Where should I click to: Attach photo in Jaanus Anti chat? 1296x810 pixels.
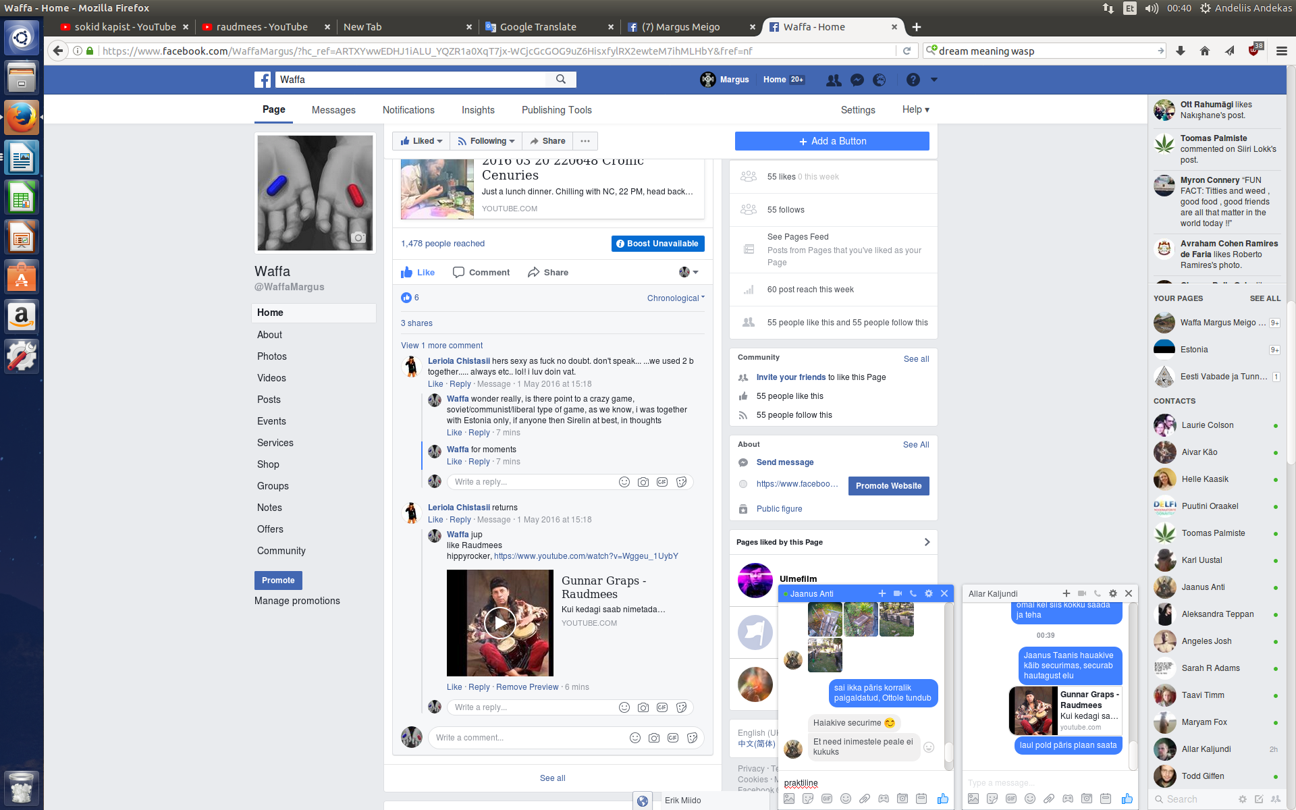pos(789,799)
